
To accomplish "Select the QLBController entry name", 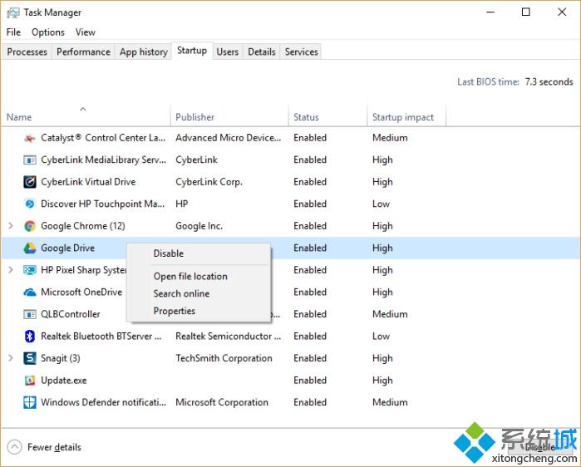I will tap(71, 314).
